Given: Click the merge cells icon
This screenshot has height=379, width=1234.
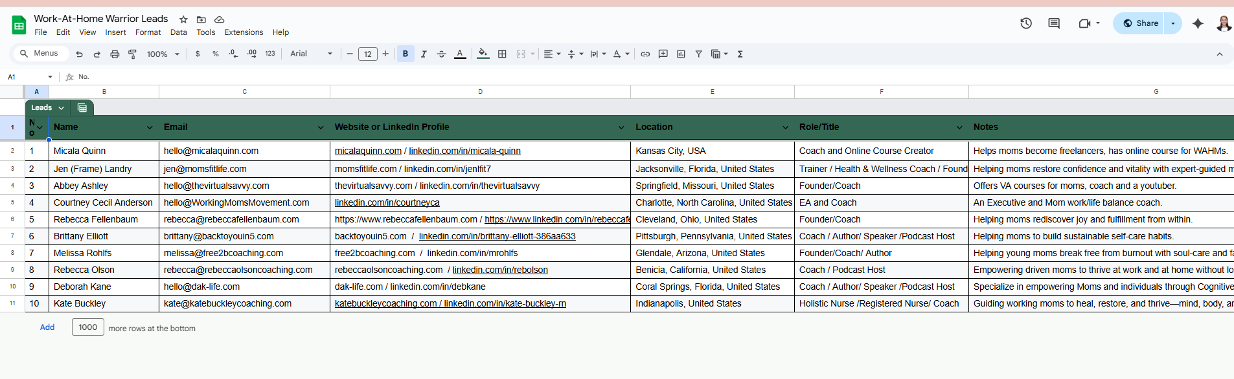Looking at the screenshot, I should tap(521, 54).
